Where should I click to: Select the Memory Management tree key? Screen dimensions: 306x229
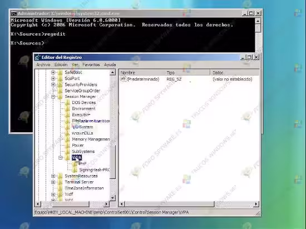pyautogui.click(x=91, y=139)
